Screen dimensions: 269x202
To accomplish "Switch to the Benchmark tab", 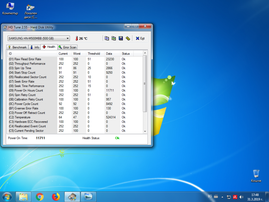I will click(17, 47).
